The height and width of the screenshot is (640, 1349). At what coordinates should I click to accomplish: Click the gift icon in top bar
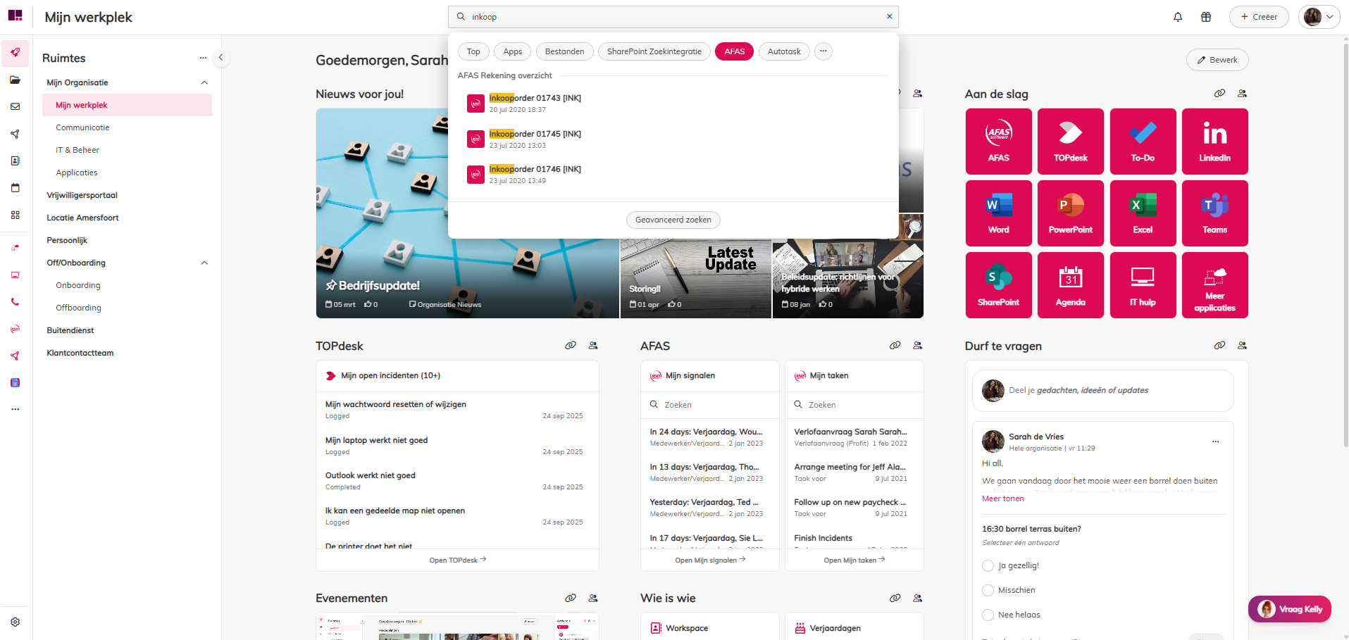click(x=1206, y=17)
